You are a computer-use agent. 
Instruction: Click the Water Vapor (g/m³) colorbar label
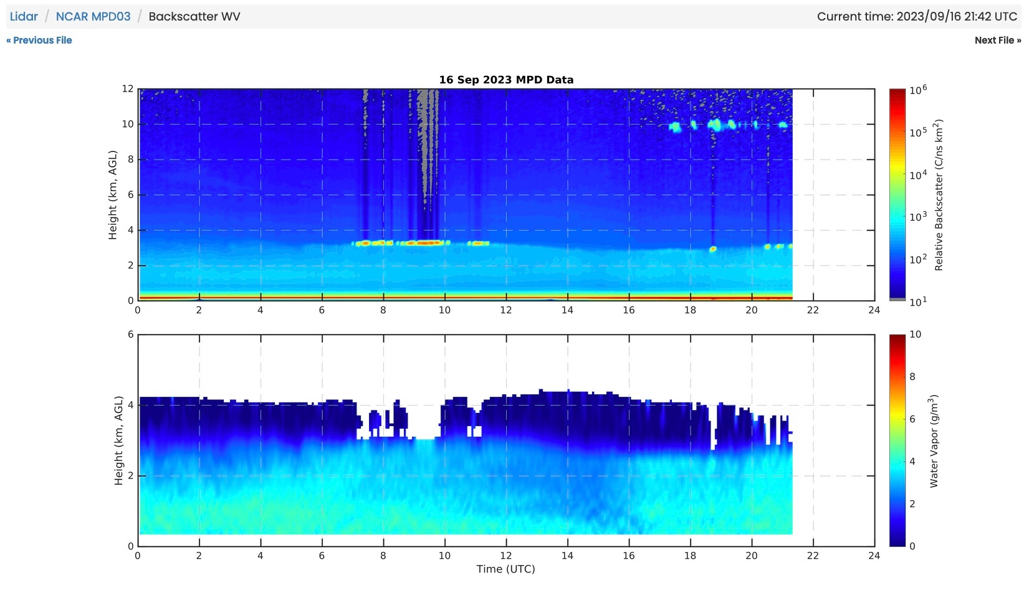pos(934,440)
